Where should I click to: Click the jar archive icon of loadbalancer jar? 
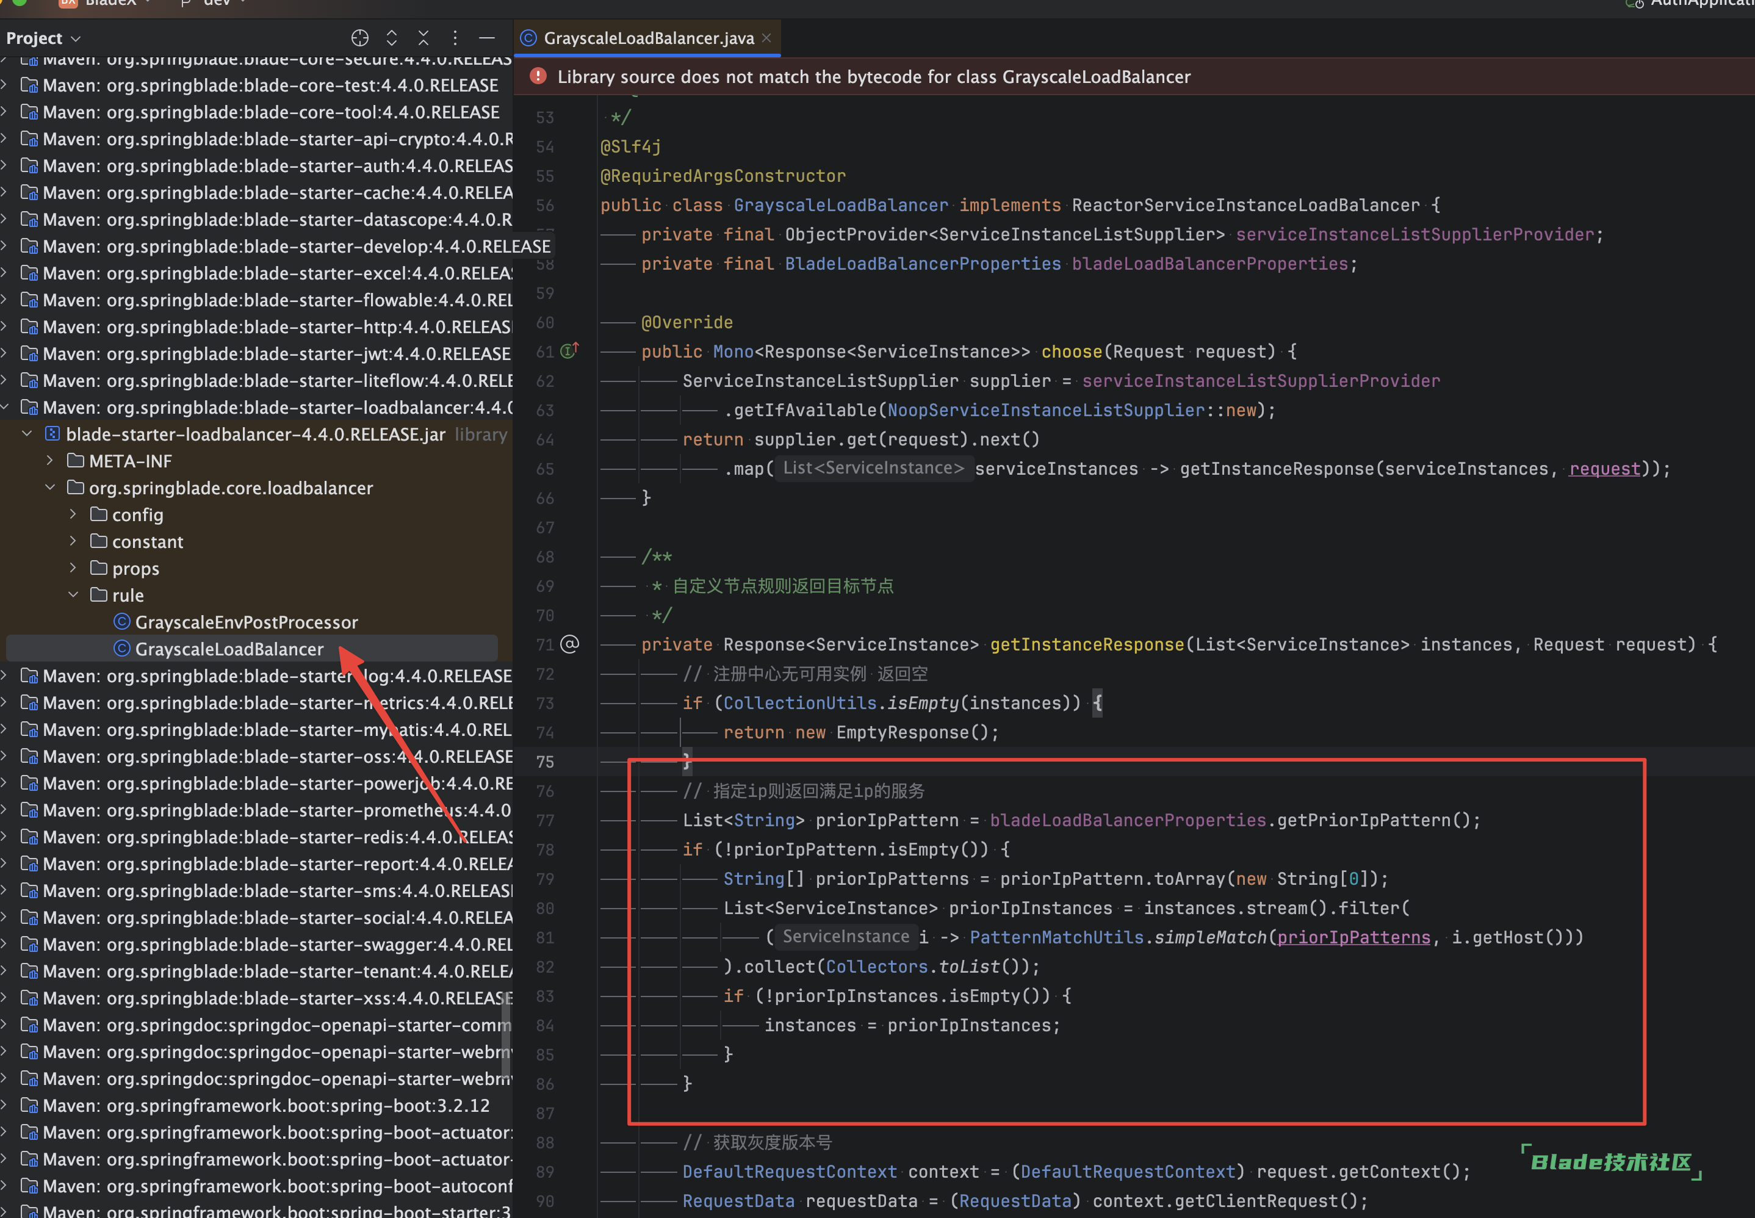[x=52, y=433]
